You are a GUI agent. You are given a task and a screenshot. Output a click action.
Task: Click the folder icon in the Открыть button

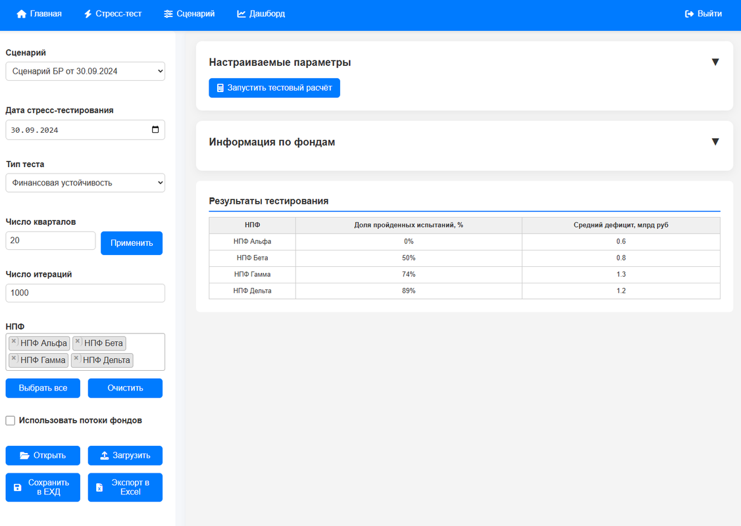24,456
